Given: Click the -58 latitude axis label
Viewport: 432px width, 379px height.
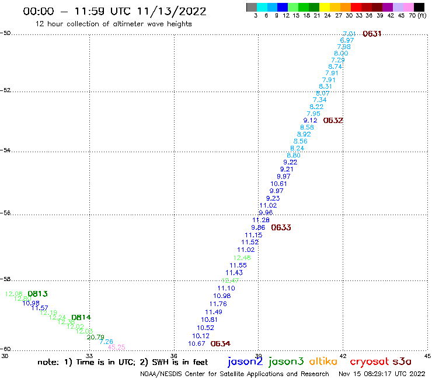Looking at the screenshot, I should coord(5,279).
